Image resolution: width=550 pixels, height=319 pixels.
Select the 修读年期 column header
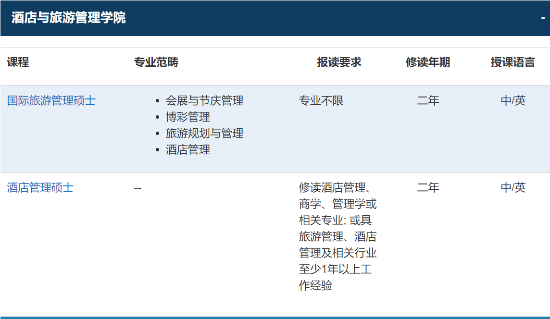coord(428,62)
